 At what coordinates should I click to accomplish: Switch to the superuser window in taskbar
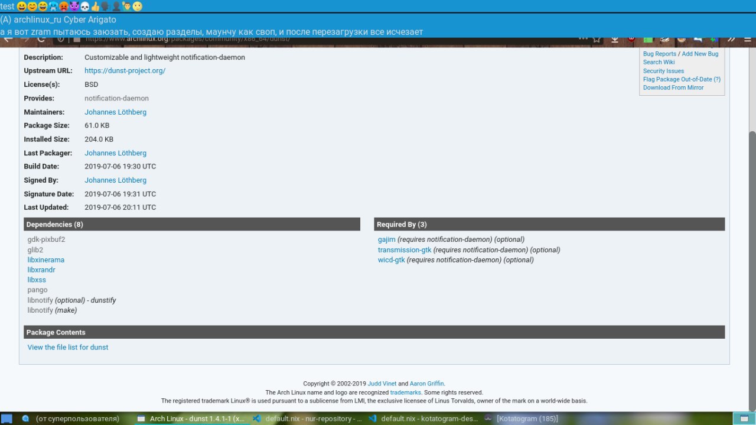(x=71, y=418)
